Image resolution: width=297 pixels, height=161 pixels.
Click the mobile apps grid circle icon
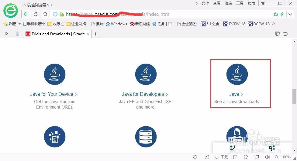(55, 137)
